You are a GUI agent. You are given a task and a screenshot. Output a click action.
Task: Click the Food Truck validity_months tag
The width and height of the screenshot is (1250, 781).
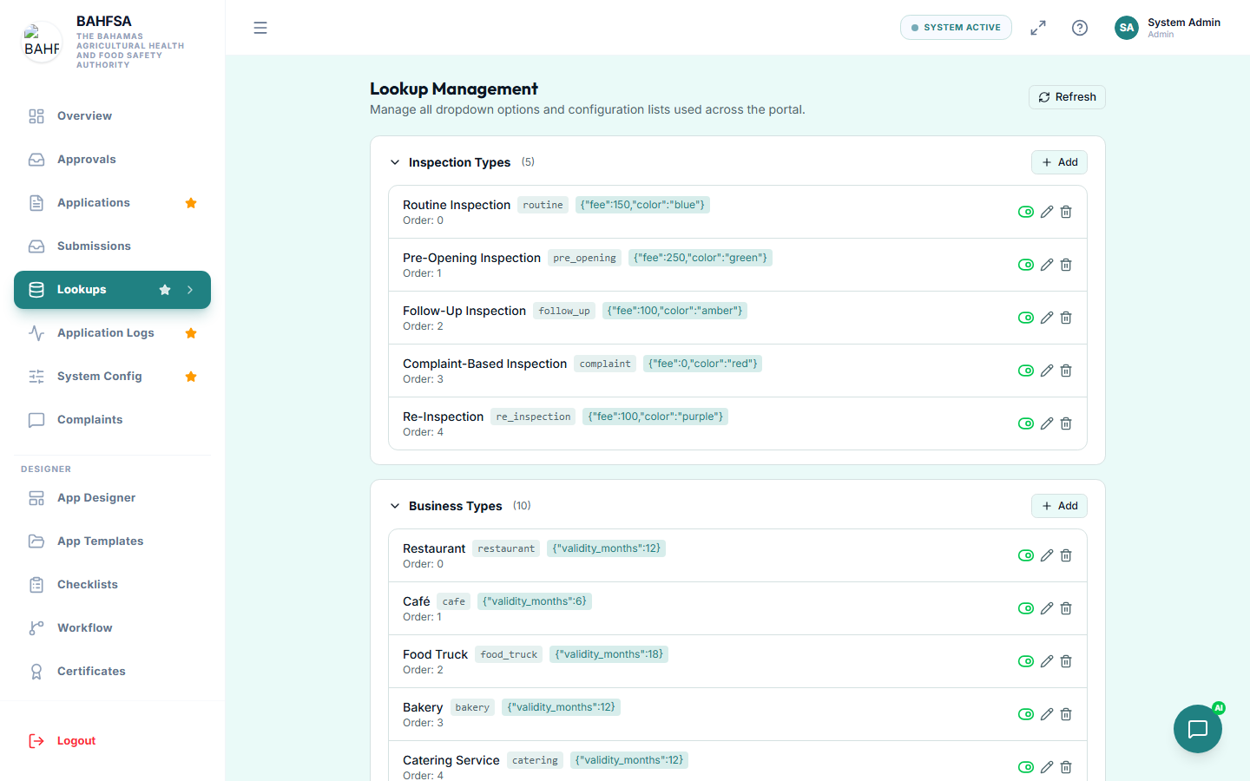point(609,654)
